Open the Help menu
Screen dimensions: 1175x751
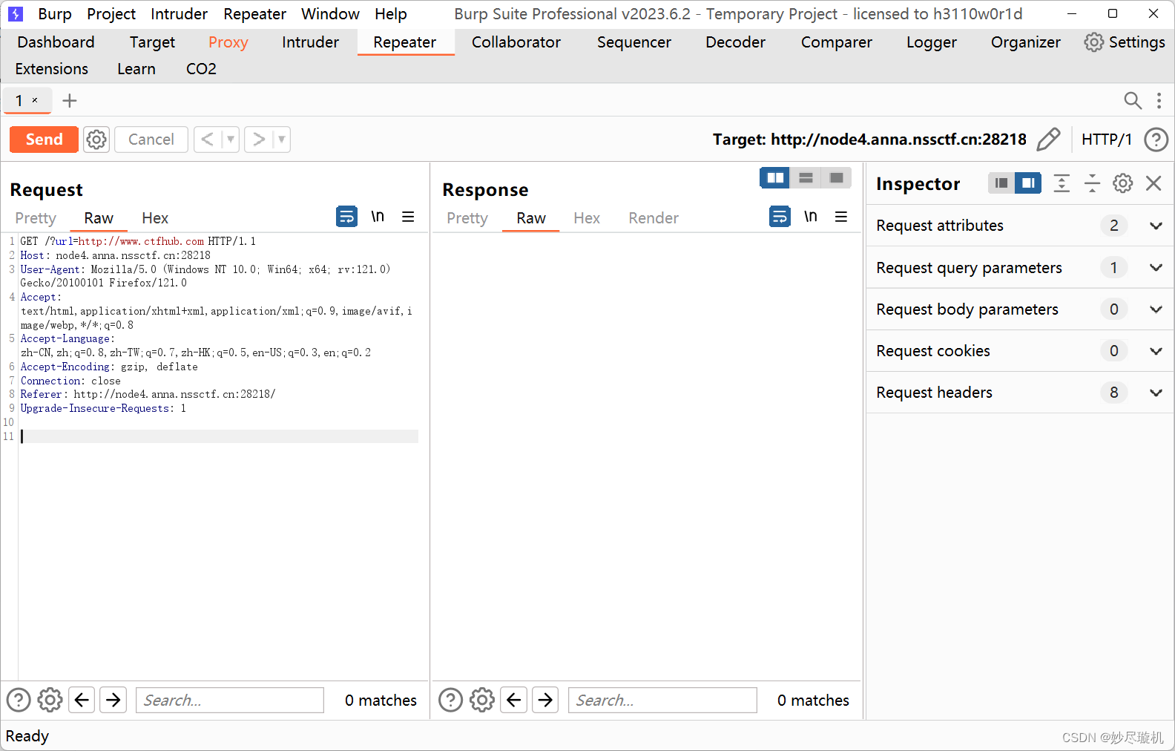pos(390,14)
